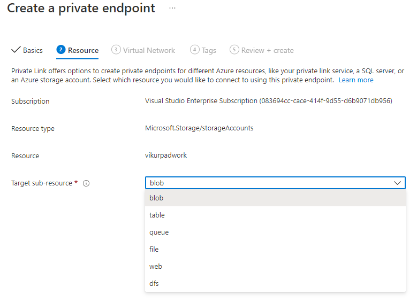Click the step 5 number badge

tap(234, 50)
